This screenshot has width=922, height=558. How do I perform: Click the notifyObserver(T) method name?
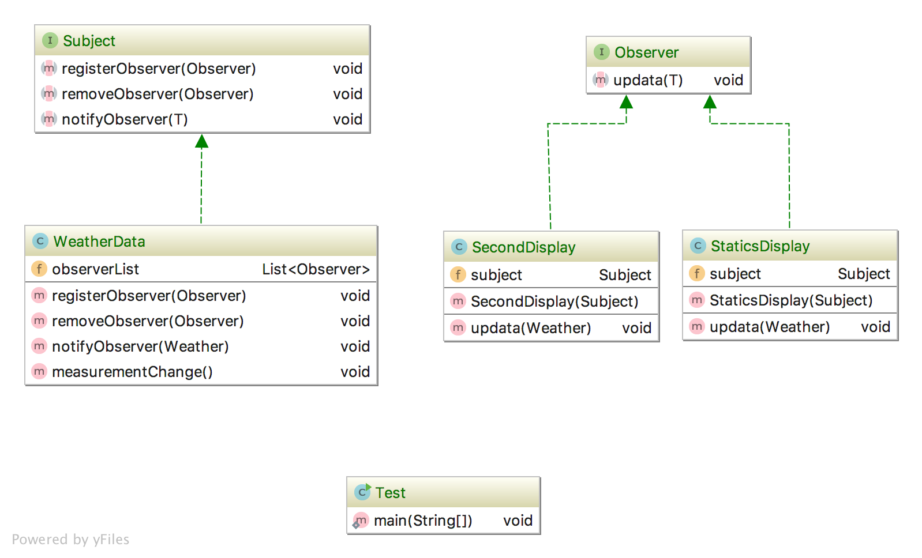pyautogui.click(x=125, y=119)
